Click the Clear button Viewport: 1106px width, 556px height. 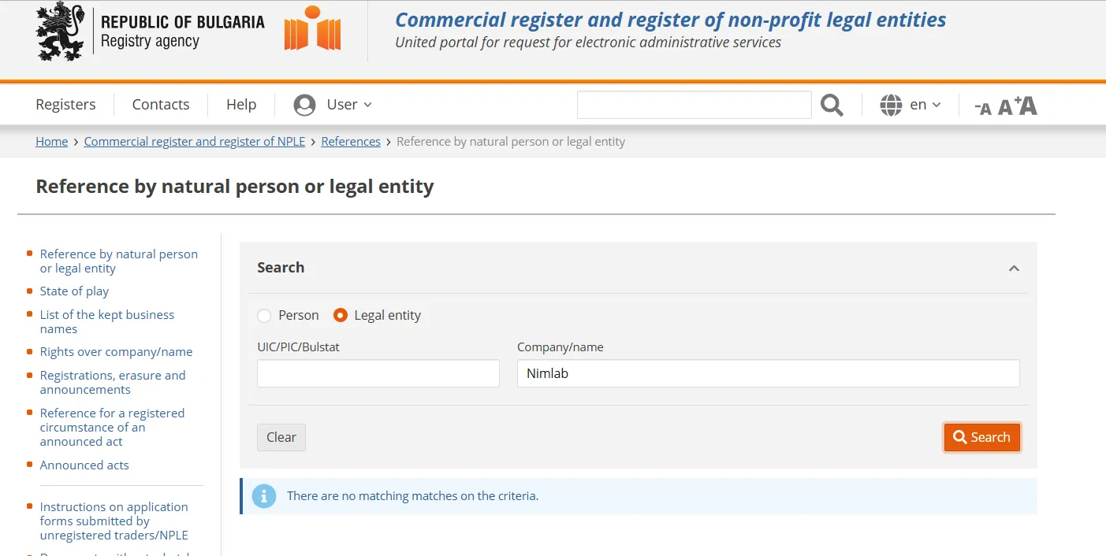(281, 438)
